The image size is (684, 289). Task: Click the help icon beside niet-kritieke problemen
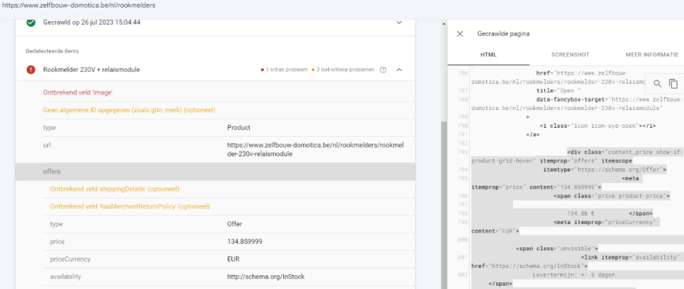click(383, 70)
